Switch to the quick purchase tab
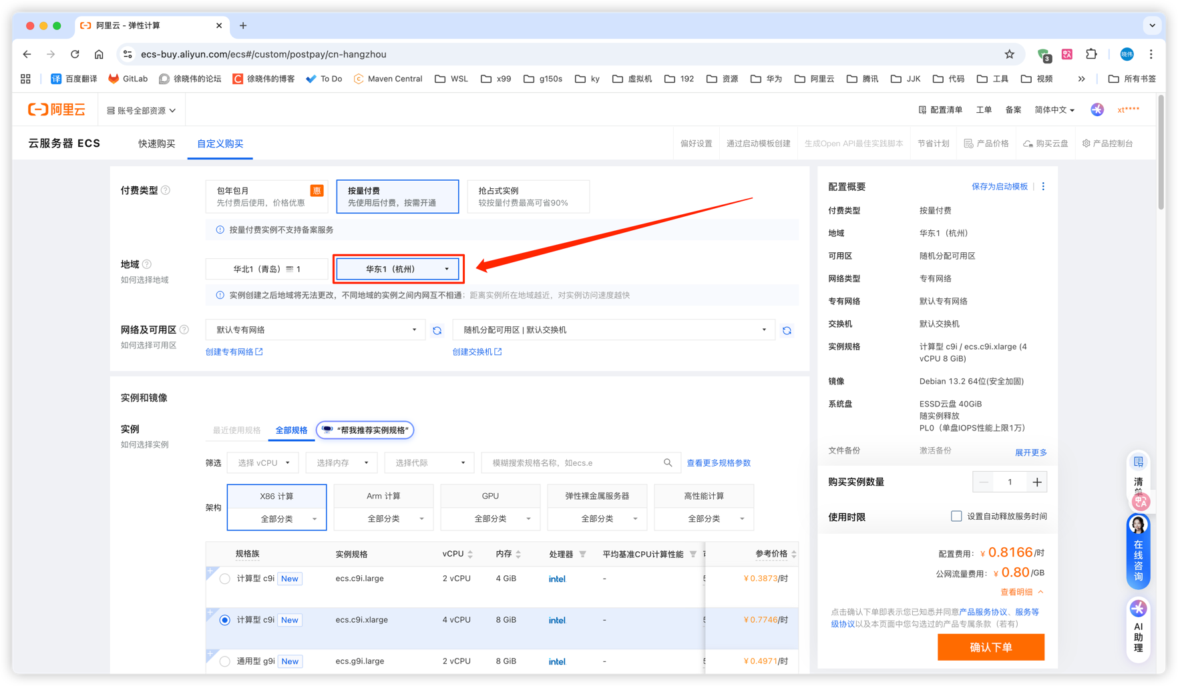 click(156, 143)
